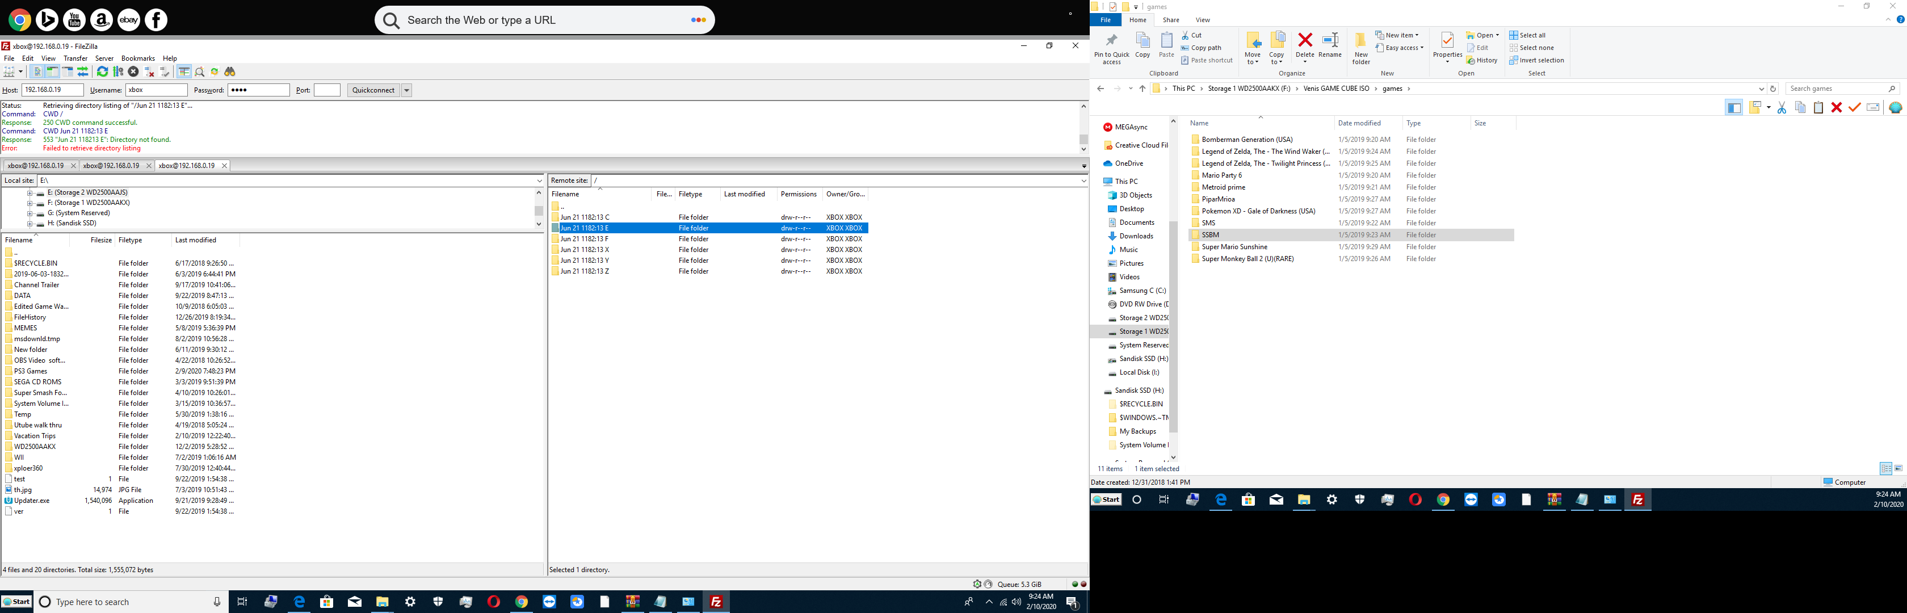Click blue shell icon in Explorer secondary toolbar
The width and height of the screenshot is (1907, 613).
pos(1895,107)
